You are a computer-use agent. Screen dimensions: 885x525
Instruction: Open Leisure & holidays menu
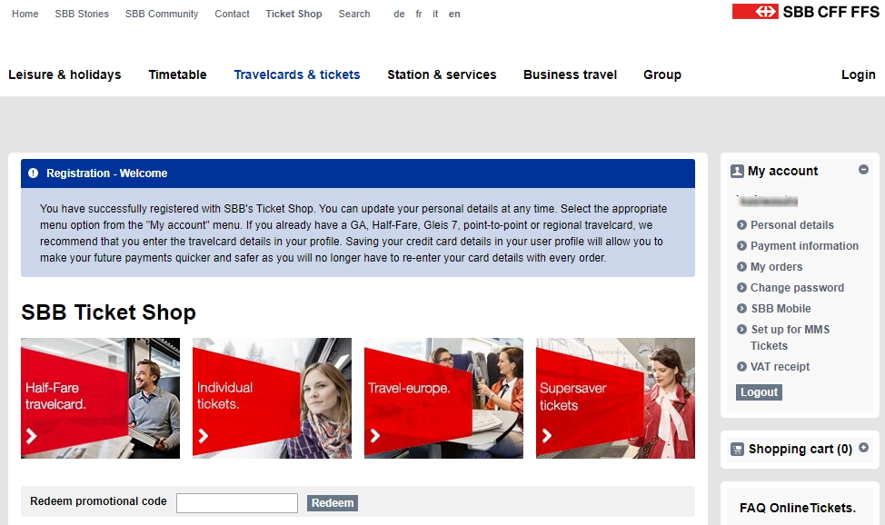point(65,74)
